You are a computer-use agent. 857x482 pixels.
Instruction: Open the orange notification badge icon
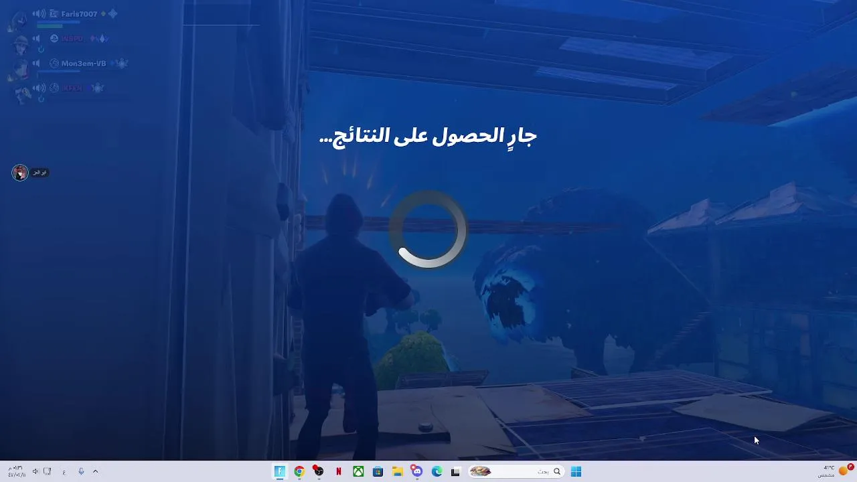tap(846, 471)
